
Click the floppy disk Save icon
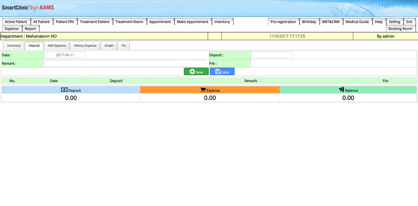pyautogui.click(x=218, y=72)
